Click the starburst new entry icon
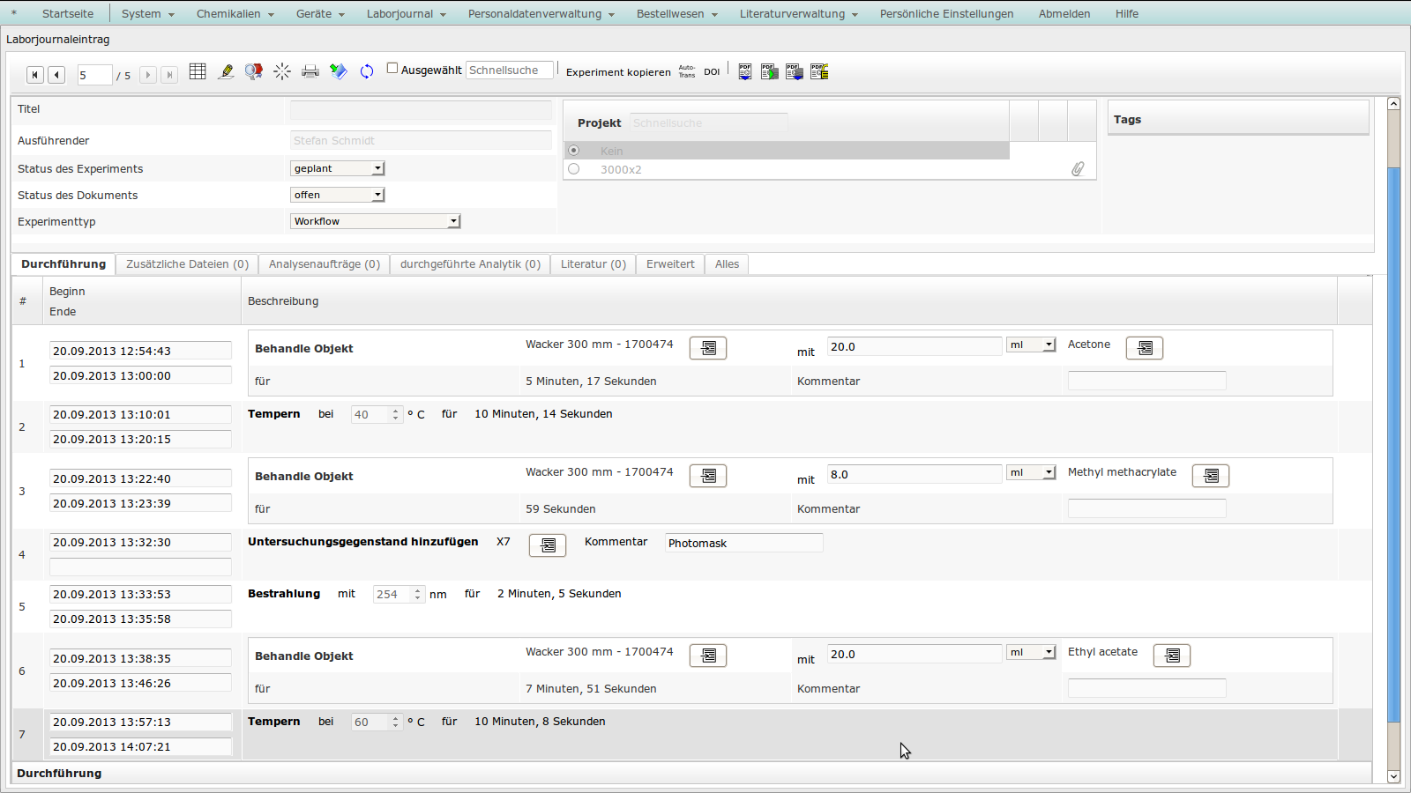The width and height of the screenshot is (1411, 793). pyautogui.click(x=282, y=71)
